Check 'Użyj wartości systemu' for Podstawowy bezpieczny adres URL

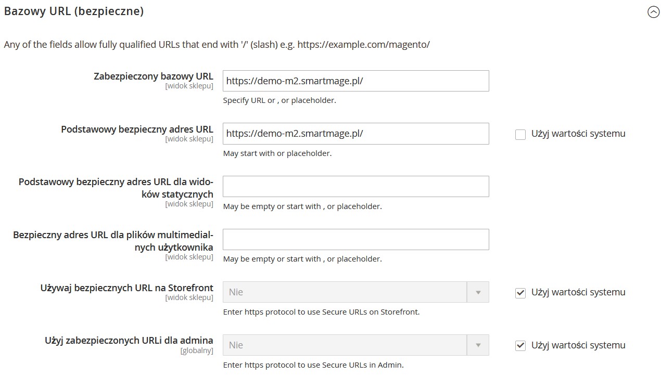(x=520, y=135)
